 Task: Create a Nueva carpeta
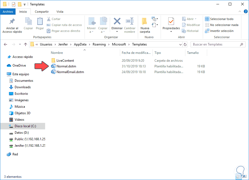145,25
